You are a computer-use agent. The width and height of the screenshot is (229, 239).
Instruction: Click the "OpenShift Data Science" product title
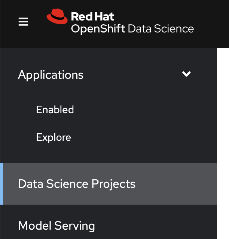coord(132,29)
